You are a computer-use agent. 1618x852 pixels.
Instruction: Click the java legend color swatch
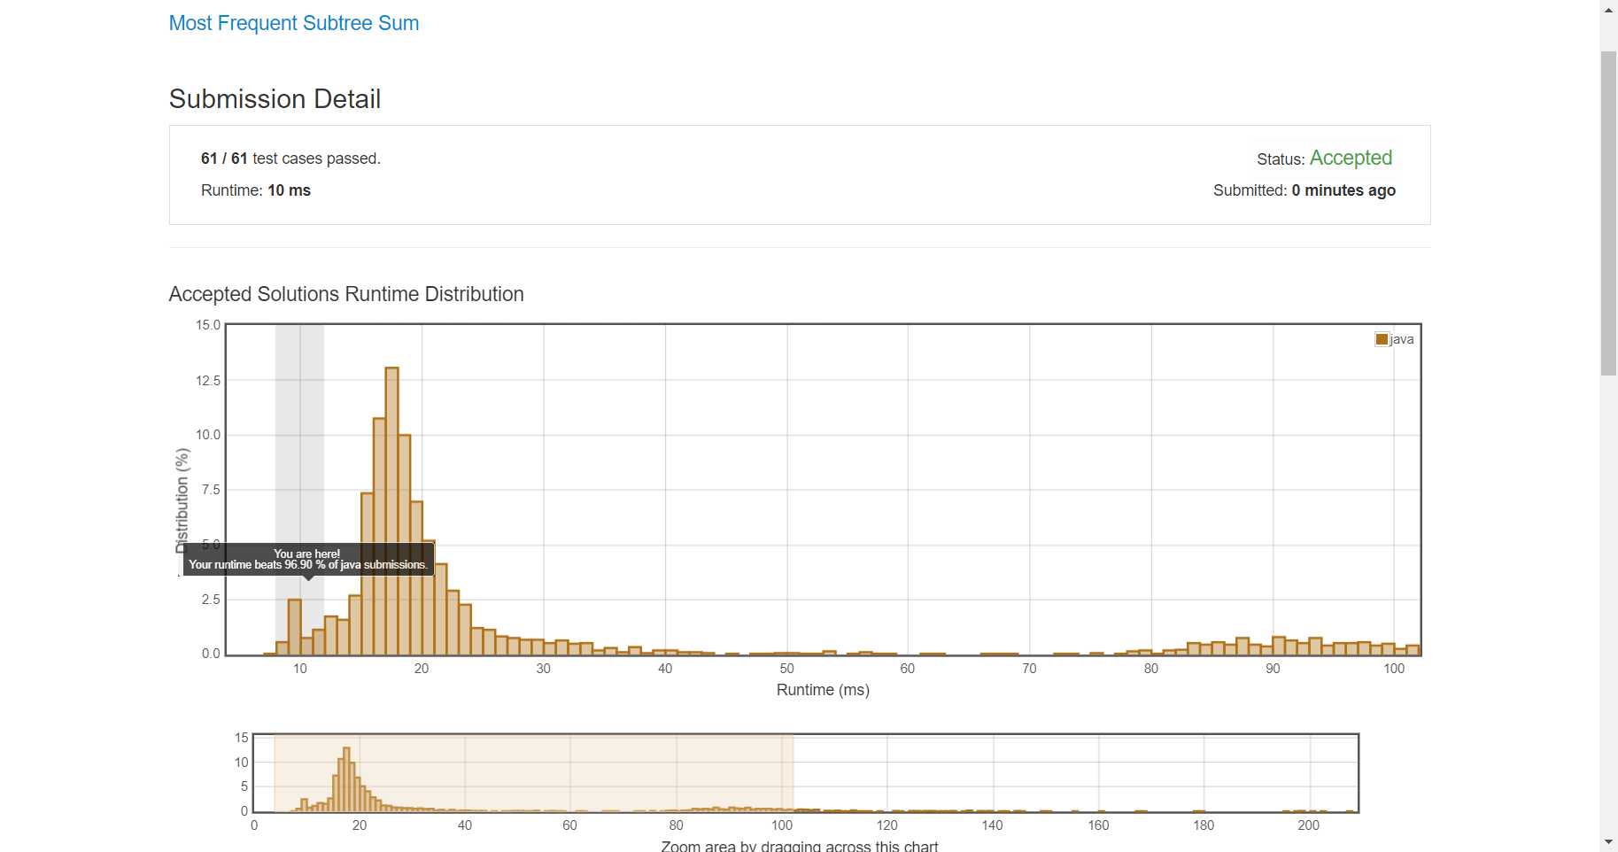[x=1382, y=339]
